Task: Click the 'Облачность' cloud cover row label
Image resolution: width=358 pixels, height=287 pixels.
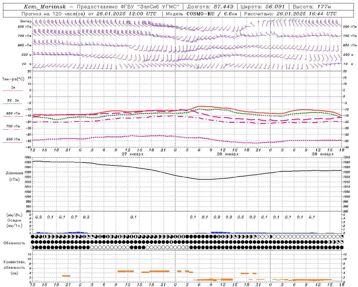Action: 14,243
